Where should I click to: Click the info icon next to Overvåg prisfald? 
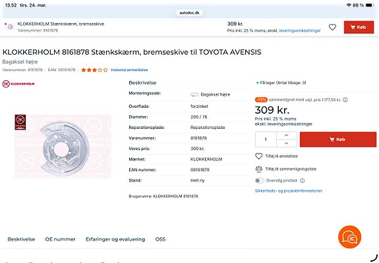click(x=302, y=181)
